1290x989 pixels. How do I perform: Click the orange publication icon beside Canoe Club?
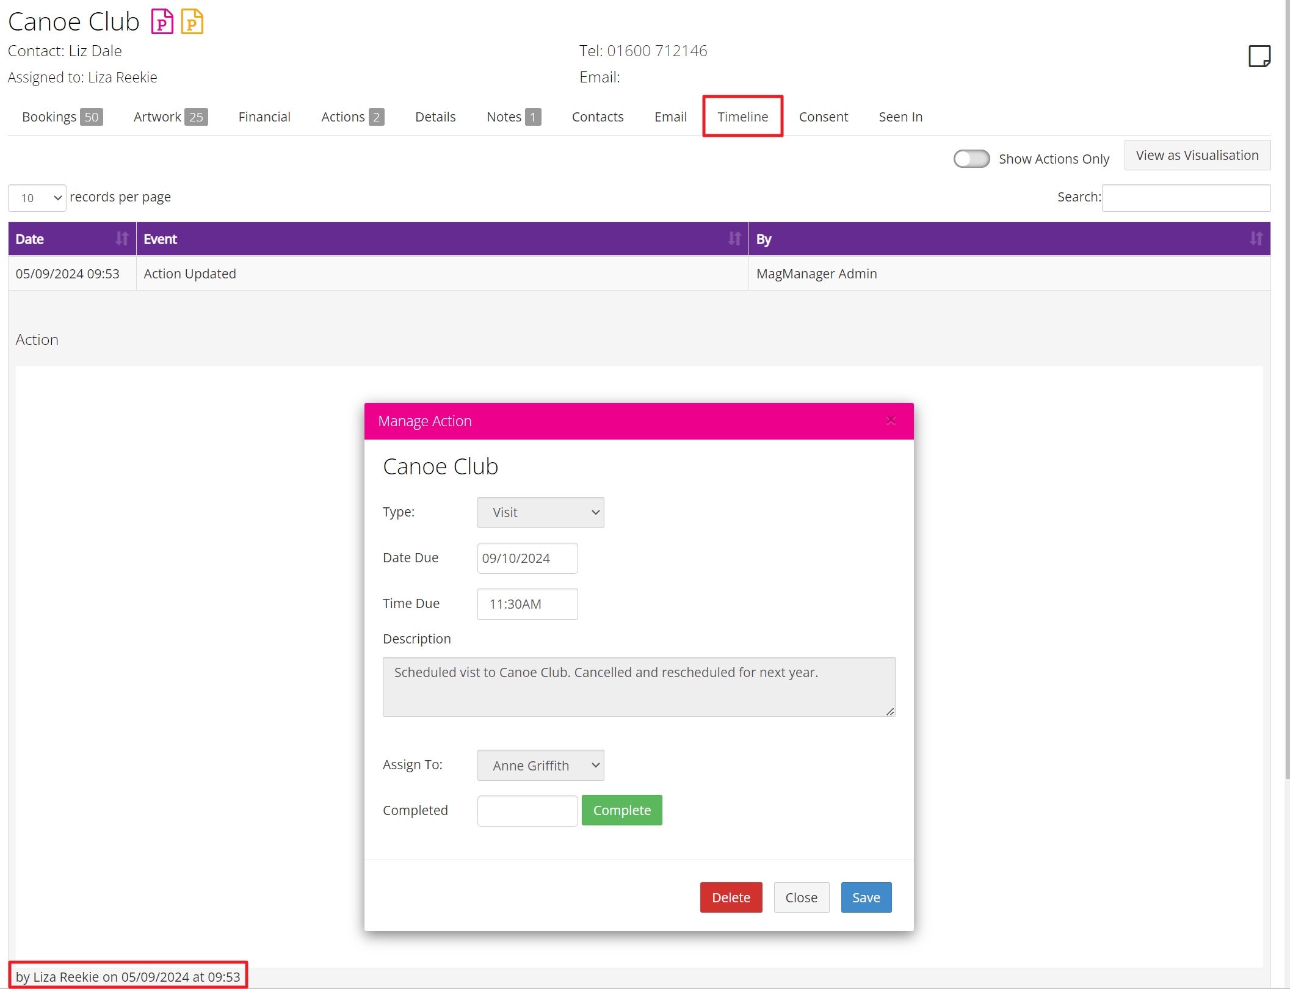click(193, 21)
